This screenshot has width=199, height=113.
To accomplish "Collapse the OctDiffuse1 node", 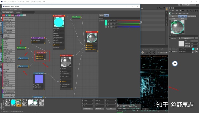I will 53,16.
